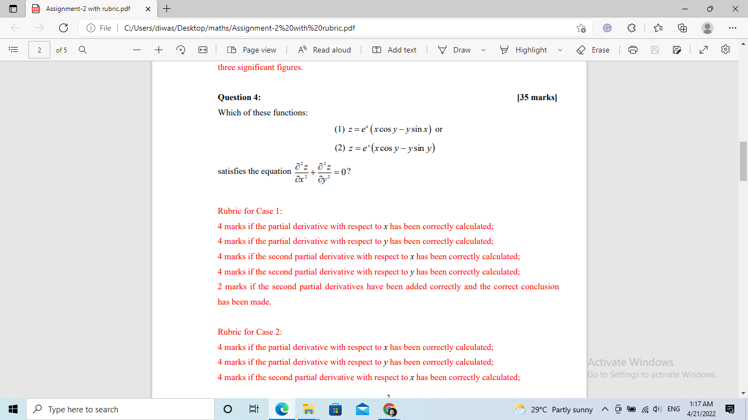Start the Read aloud feature
The image size is (748, 420).
[325, 49]
